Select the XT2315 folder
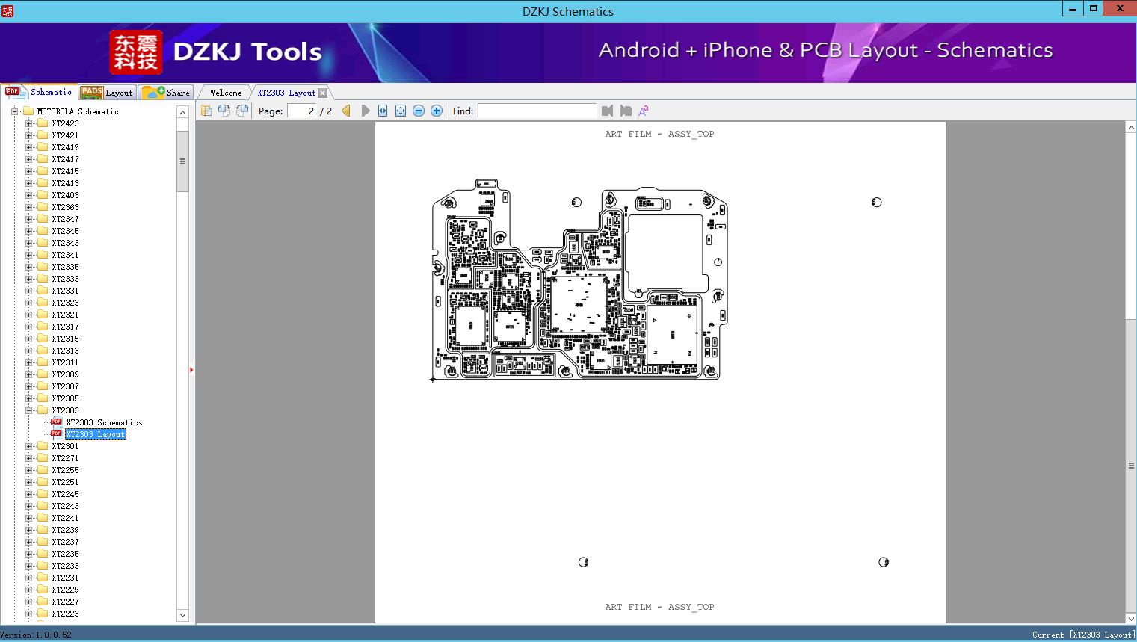The height and width of the screenshot is (642, 1137). [x=65, y=339]
